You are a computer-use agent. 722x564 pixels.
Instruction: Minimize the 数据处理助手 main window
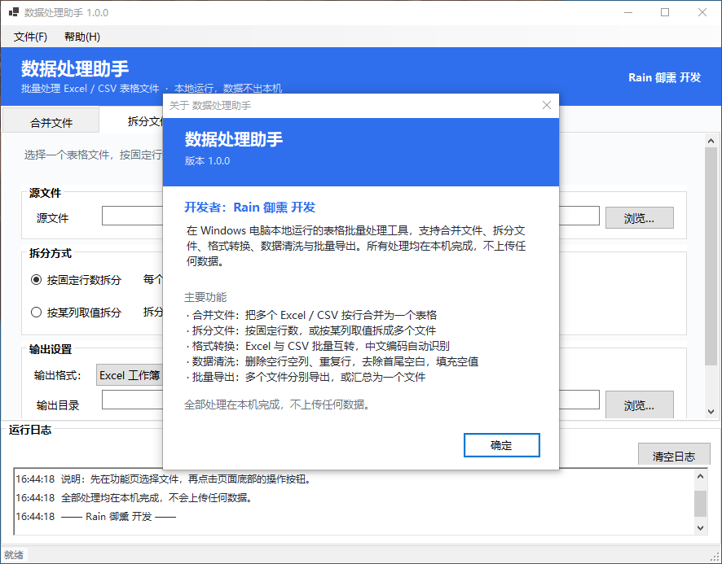pyautogui.click(x=628, y=12)
